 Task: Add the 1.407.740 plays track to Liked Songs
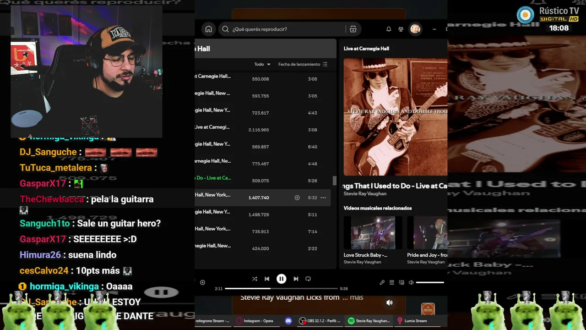297,198
